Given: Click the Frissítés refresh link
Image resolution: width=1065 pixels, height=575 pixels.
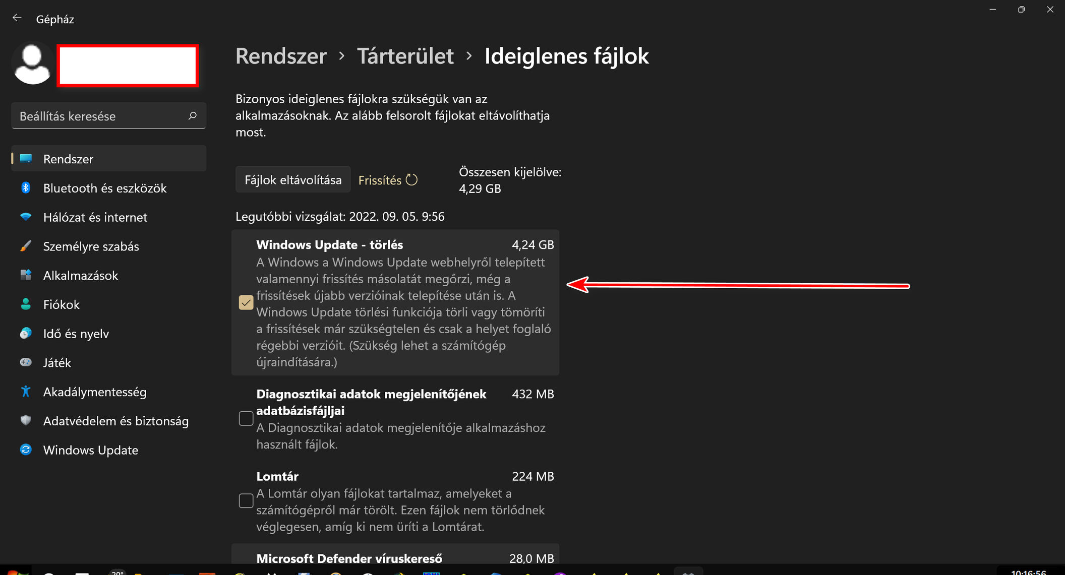Looking at the screenshot, I should tap(388, 180).
